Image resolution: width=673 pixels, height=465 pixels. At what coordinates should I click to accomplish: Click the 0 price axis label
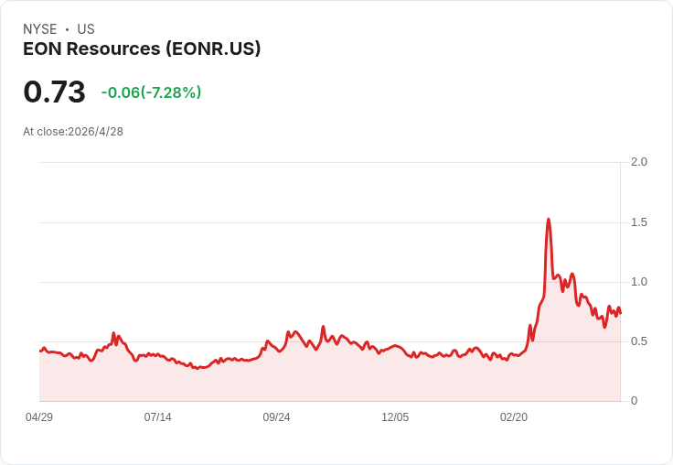click(x=634, y=401)
